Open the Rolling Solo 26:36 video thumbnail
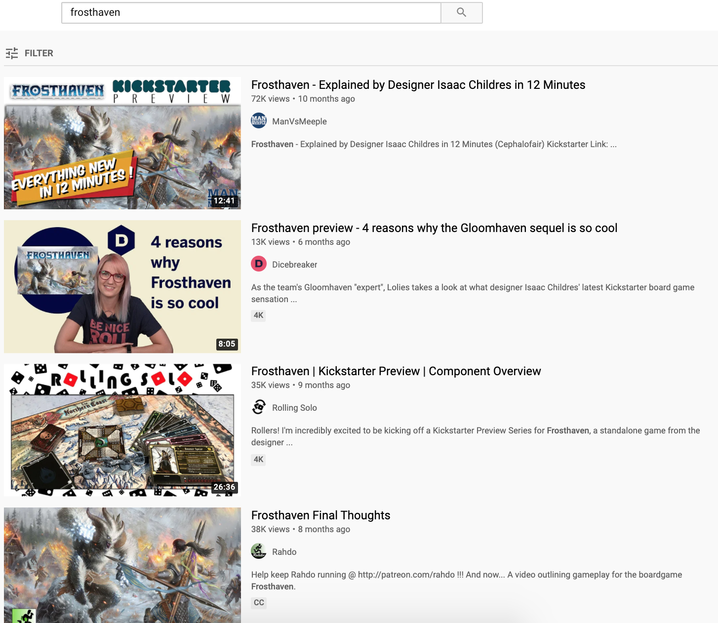Viewport: 718px width, 623px height. coord(122,430)
